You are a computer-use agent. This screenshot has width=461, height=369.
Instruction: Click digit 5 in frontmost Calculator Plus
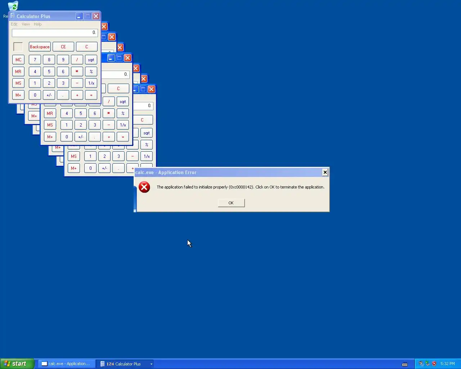[x=49, y=72]
